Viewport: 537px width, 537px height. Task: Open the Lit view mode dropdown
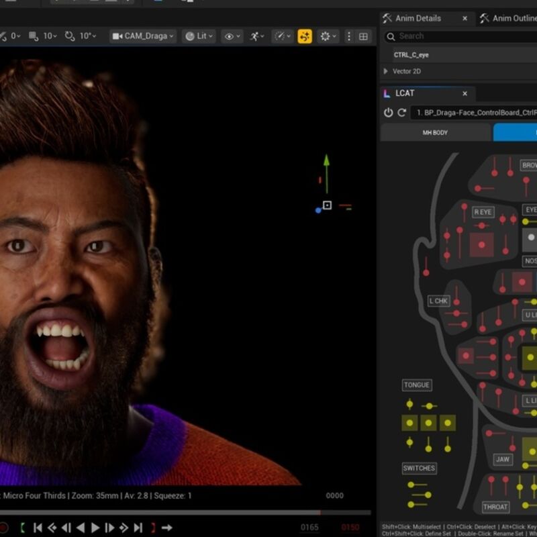tap(199, 36)
